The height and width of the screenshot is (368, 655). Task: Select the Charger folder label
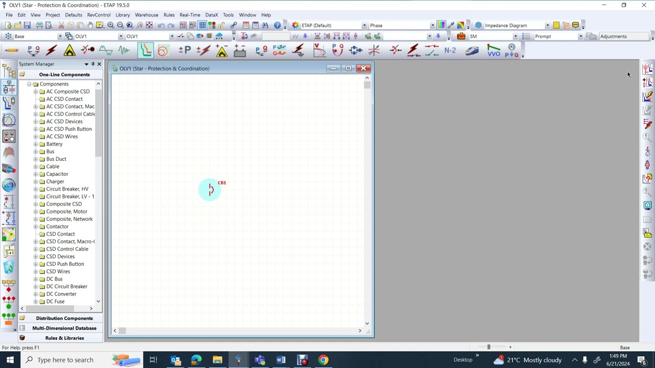pos(55,181)
